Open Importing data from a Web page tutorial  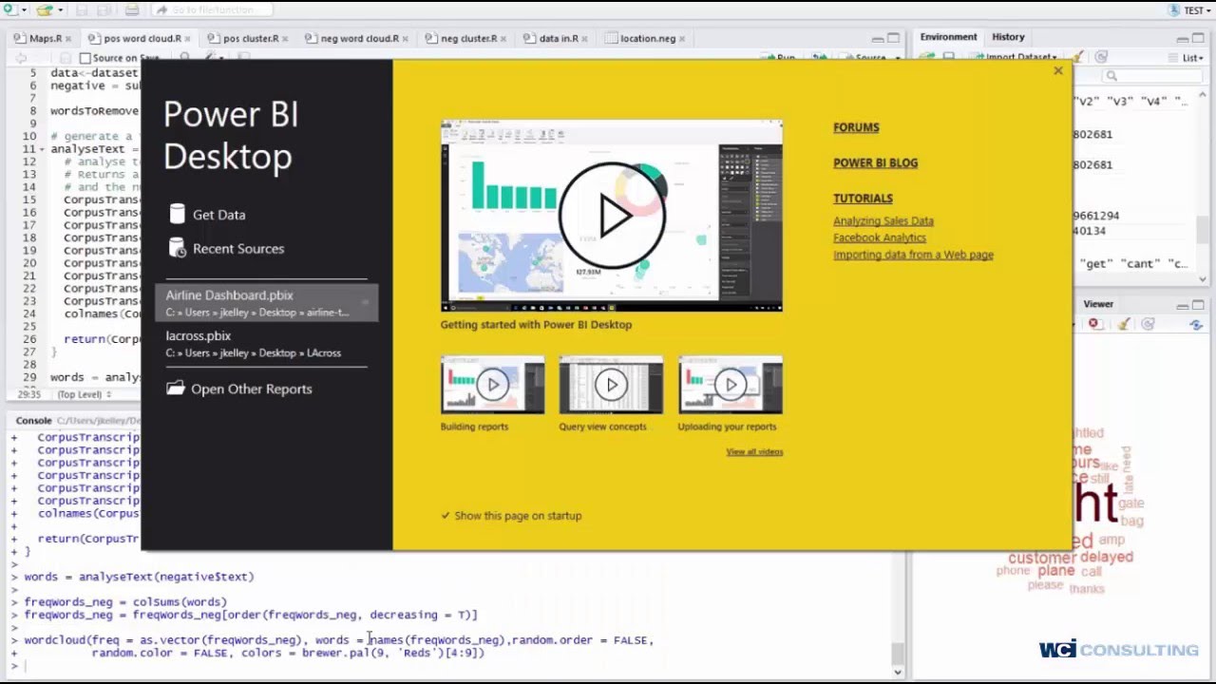tap(913, 255)
